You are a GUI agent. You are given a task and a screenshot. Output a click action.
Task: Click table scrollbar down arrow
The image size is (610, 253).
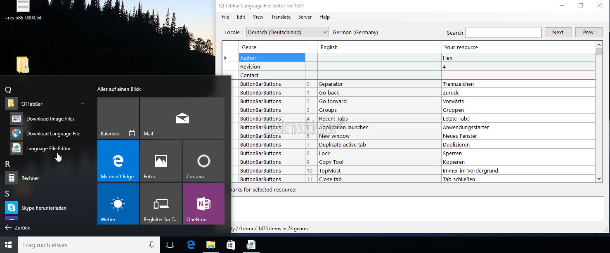599,178
